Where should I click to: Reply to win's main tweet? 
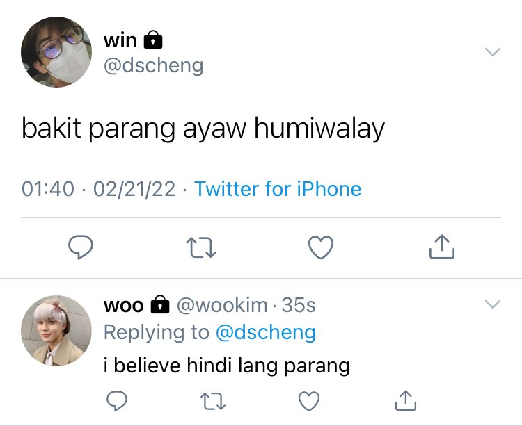pyautogui.click(x=81, y=247)
